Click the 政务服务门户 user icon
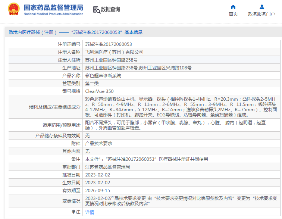 coord(262,7)
